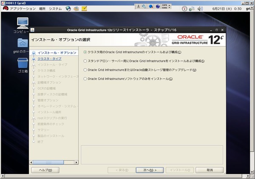Viewport: 255px width, 179px height.
Task: Open the 場所 places menu
Action: tap(42, 9)
